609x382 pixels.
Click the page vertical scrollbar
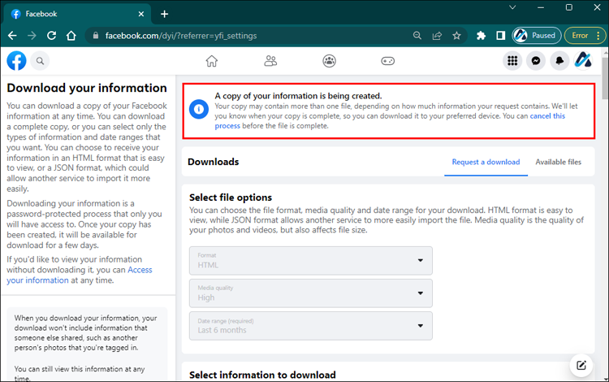pyautogui.click(x=605, y=78)
